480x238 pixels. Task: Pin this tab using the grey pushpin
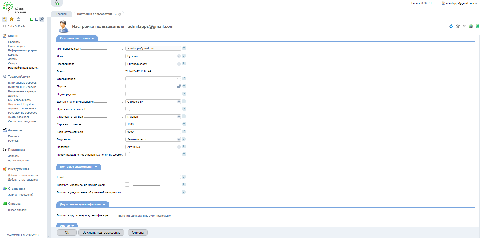coord(464,26)
